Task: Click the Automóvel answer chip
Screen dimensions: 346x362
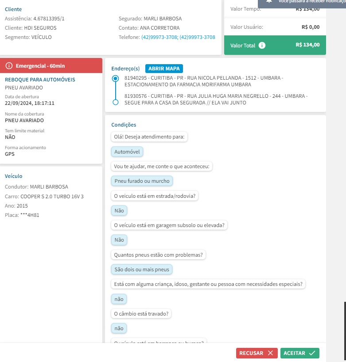Action: [x=127, y=152]
